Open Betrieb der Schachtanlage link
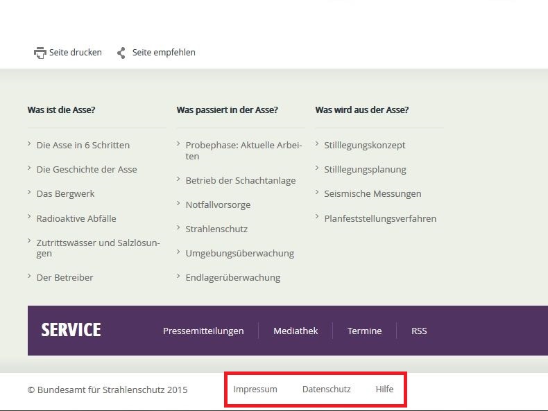Image resolution: width=548 pixels, height=411 pixels. (241, 180)
